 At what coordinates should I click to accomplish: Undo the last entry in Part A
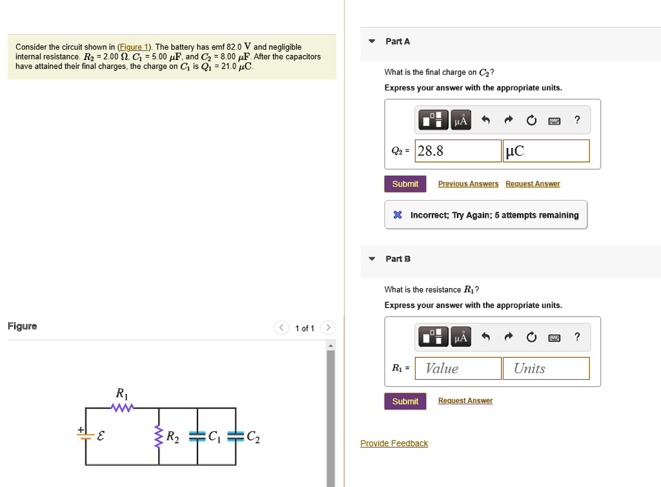(x=486, y=119)
